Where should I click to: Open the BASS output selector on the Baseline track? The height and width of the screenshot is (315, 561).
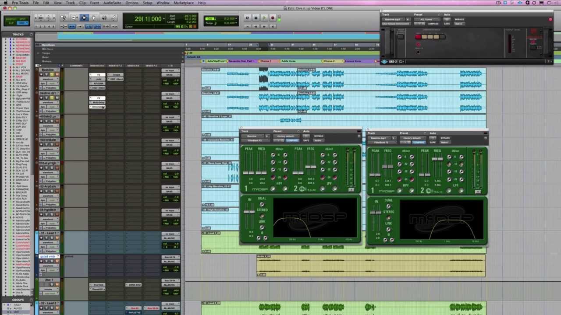(x=170, y=75)
